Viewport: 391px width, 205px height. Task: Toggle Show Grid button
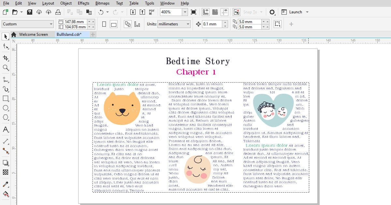point(215,12)
